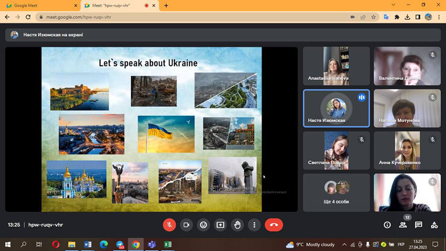Expand the 'Ще 4 особи' participants tile
The image size is (446, 251).
point(336,191)
